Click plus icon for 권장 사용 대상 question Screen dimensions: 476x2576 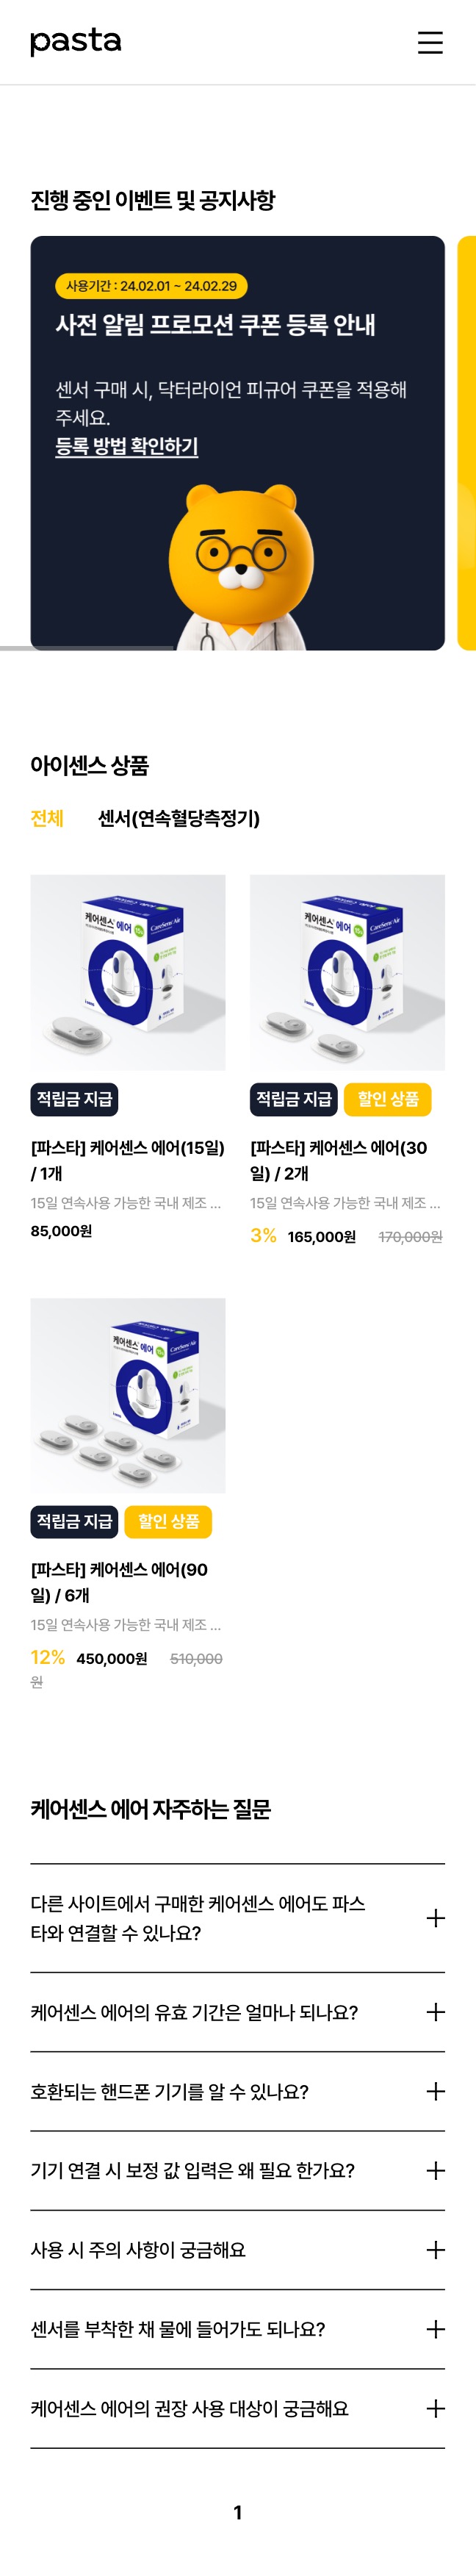pos(435,2408)
